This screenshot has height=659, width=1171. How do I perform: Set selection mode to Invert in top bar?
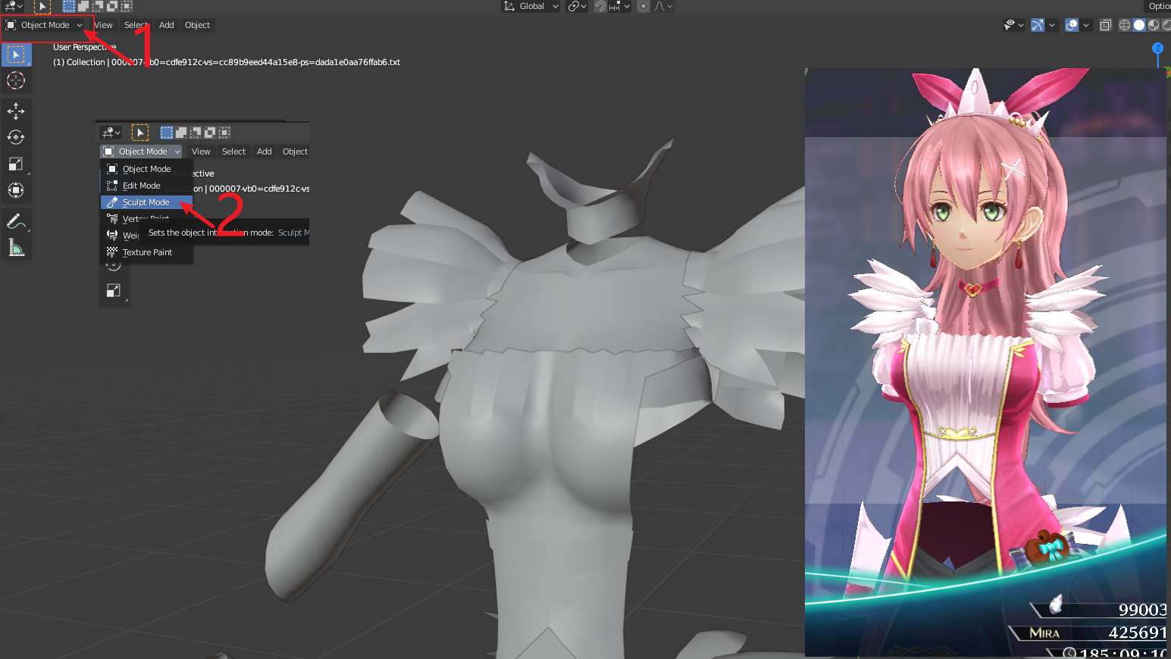pyautogui.click(x=112, y=6)
